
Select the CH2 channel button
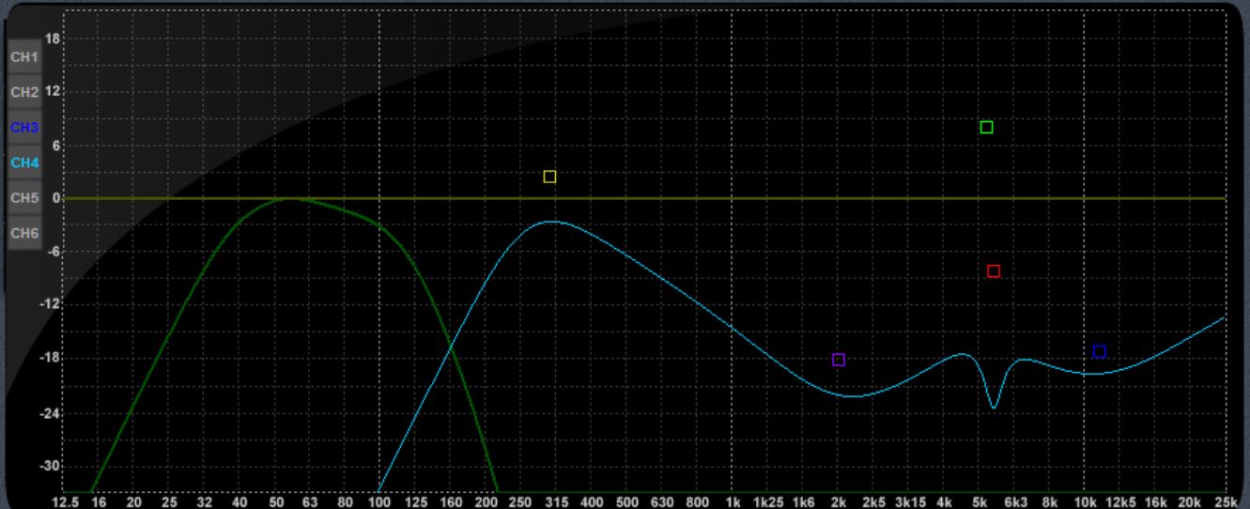tap(24, 92)
